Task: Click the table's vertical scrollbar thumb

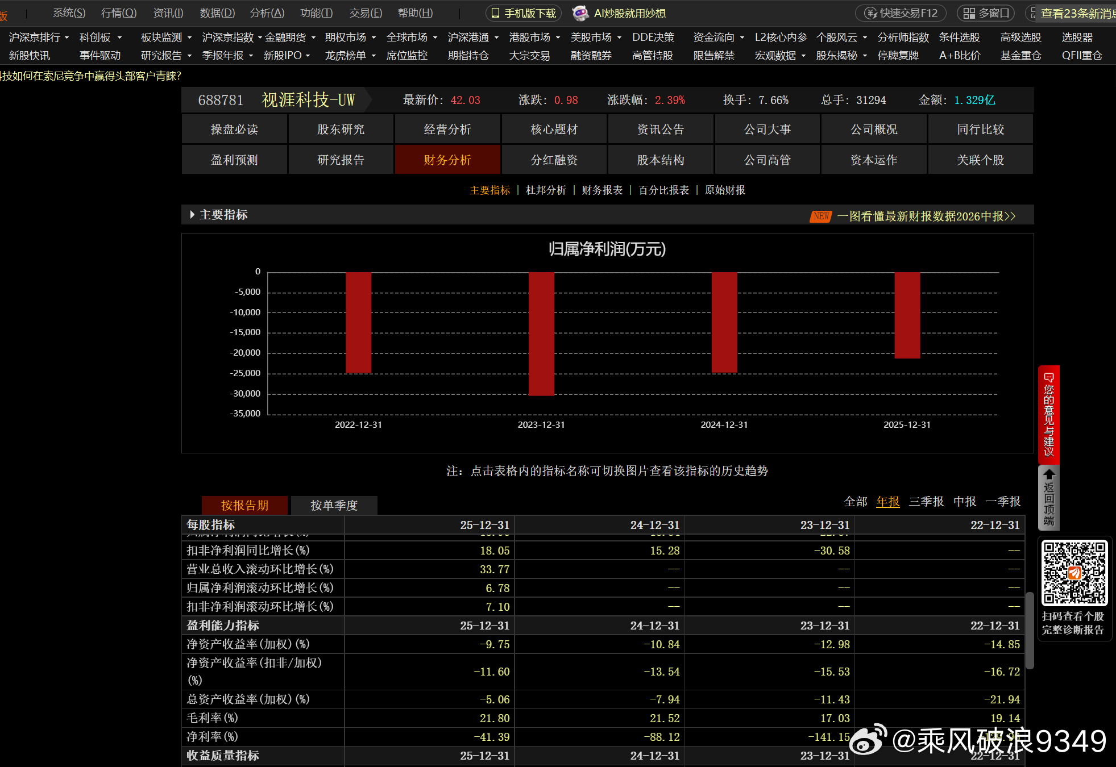Action: click(1029, 631)
